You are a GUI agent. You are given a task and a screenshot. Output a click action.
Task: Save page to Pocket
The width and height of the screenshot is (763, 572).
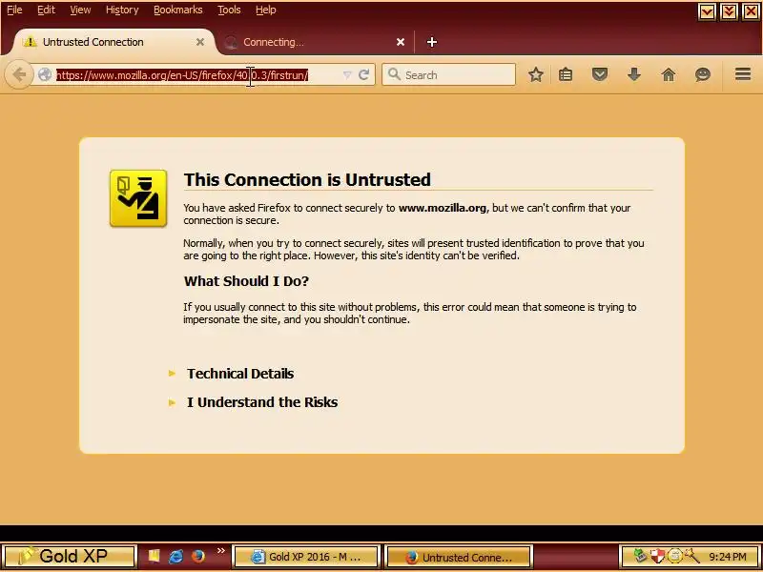[600, 75]
